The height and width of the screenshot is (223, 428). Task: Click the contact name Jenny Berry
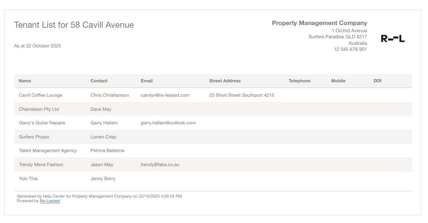[x=103, y=179]
